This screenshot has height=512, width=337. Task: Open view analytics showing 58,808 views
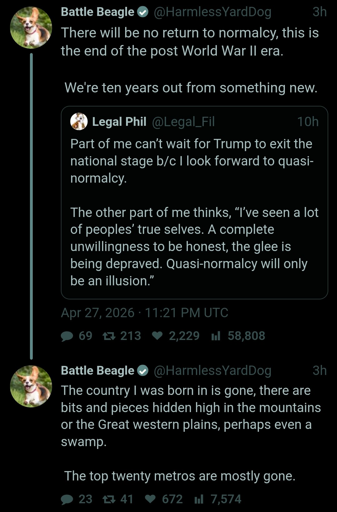tap(216, 336)
